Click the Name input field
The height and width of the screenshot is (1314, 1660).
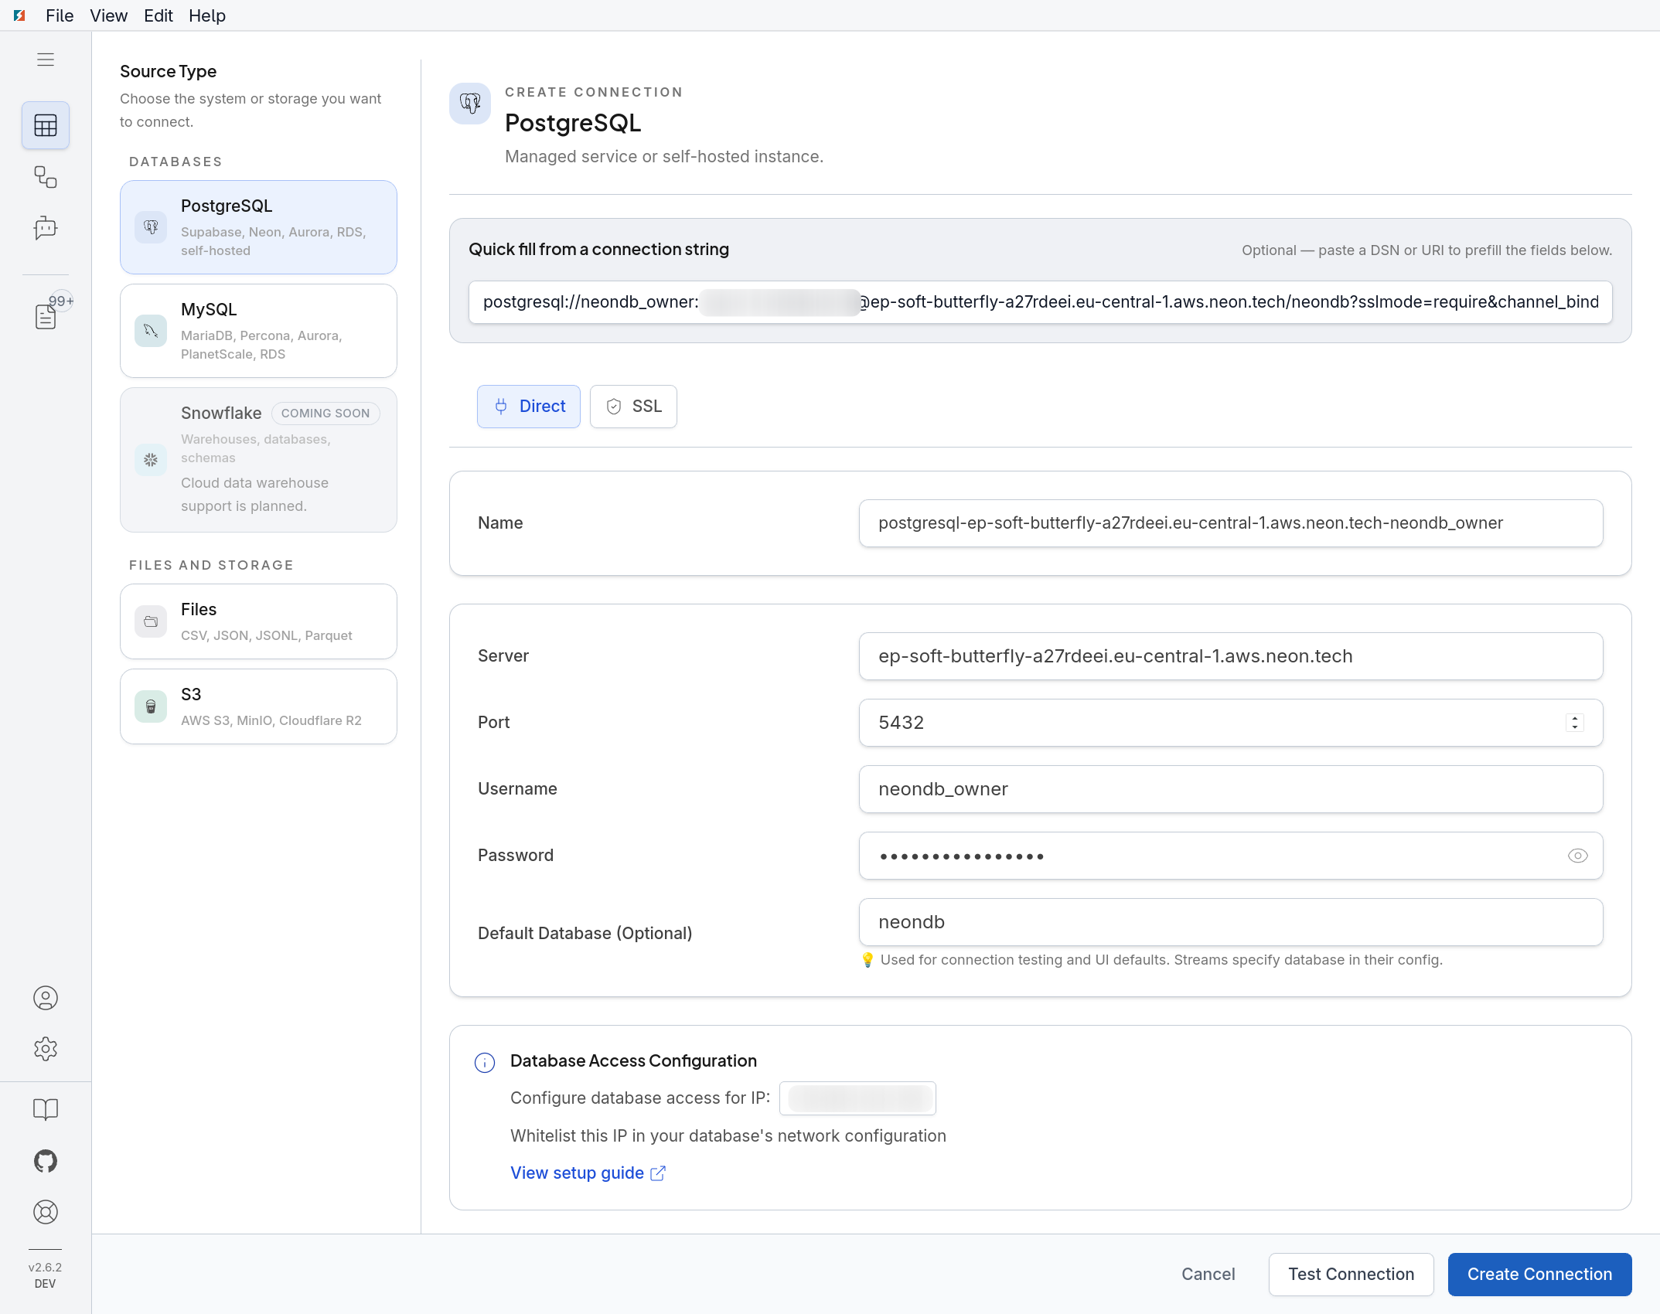1231,523
